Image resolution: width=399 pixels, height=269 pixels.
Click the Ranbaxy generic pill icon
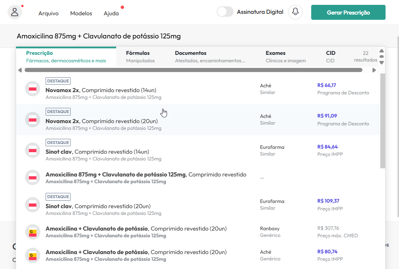coord(33,232)
